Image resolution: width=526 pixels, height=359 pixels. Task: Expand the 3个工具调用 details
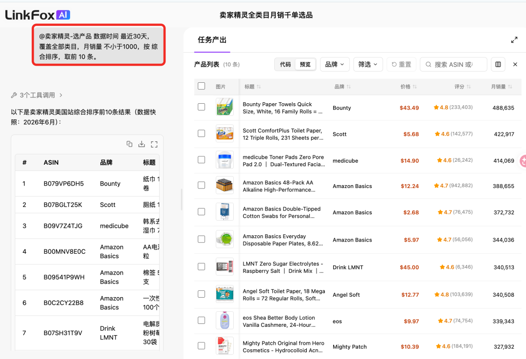click(x=37, y=95)
